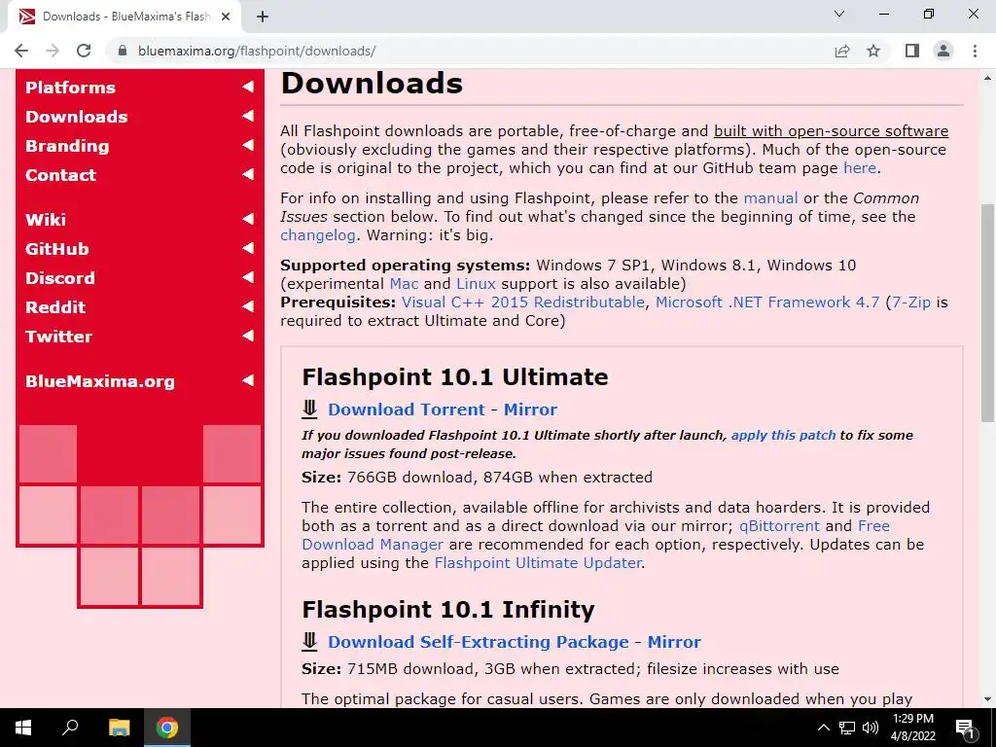Go back to the previous page
The height and width of the screenshot is (747, 996).
(21, 51)
